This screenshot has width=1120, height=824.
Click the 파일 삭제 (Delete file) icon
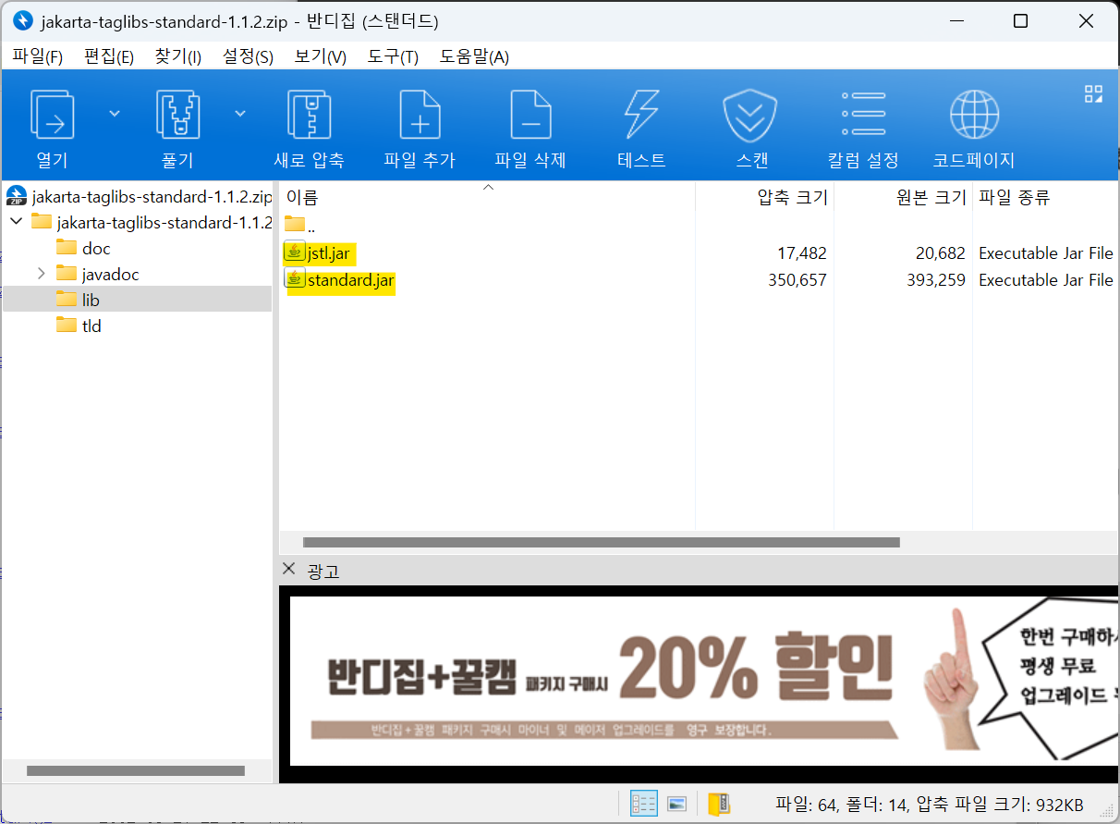click(530, 114)
